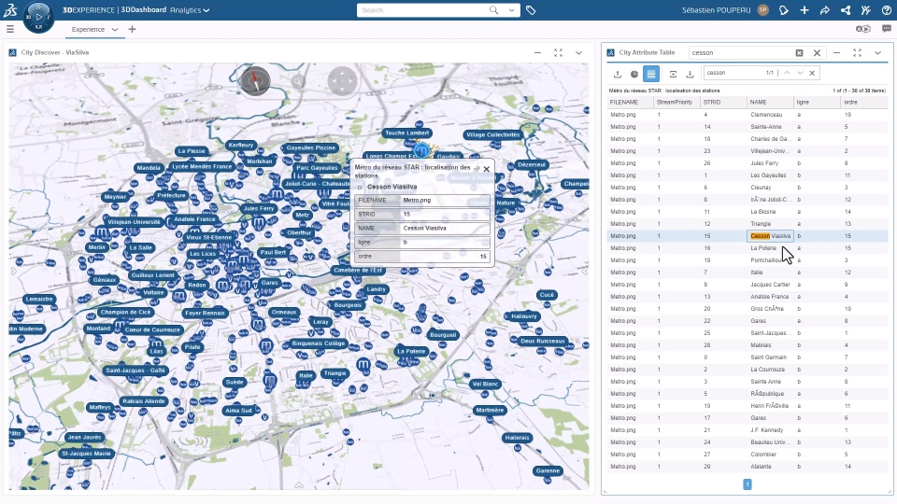This screenshot has height=504, width=897.
Task: Click the SP user avatar
Action: [763, 10]
